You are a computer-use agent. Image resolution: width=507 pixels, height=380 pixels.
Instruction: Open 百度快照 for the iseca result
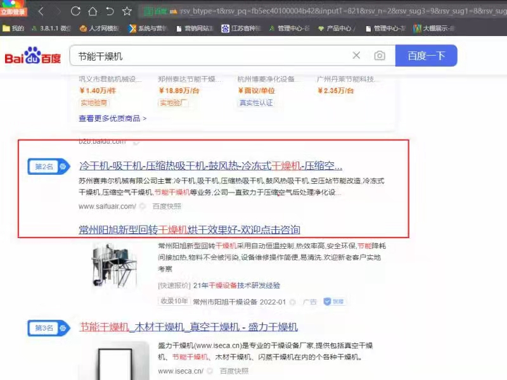[234, 371]
